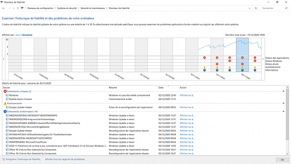This screenshot has height=164, width=291.
Task: Sort by the Source column header
Action: point(55,87)
